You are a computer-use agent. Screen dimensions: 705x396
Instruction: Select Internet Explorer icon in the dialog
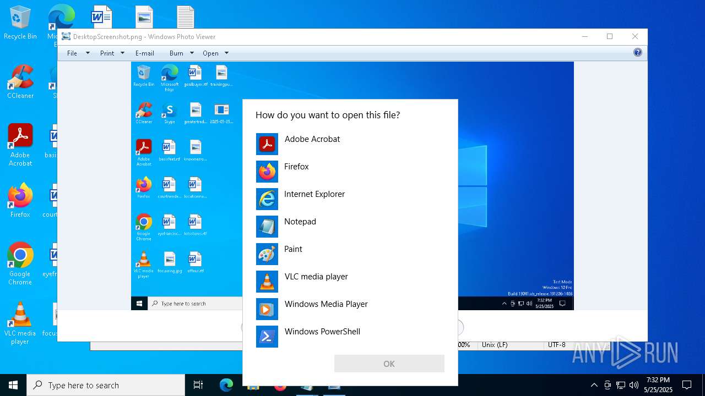click(267, 199)
